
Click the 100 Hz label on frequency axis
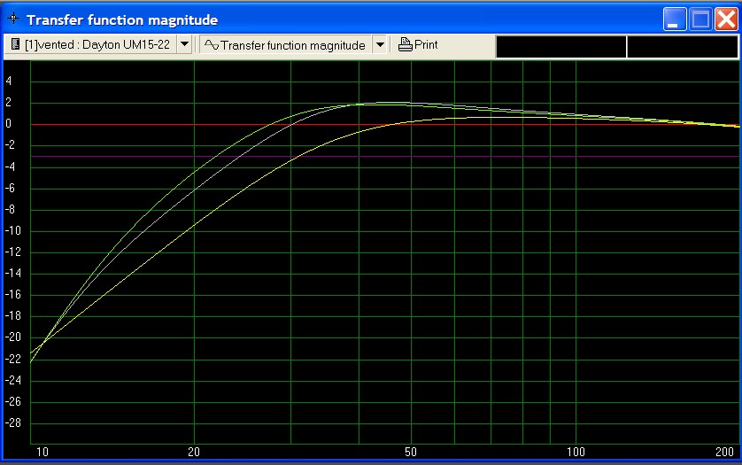tap(576, 452)
